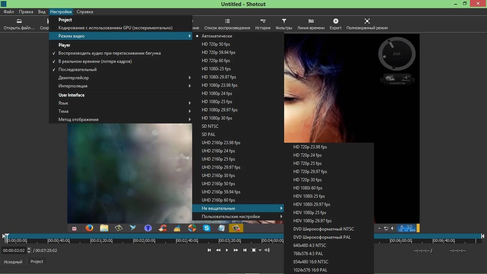Image resolution: width=487 pixels, height=274 pixels.
Task: Select HDV 1080p 29.97 fps mode
Action: (329, 221)
